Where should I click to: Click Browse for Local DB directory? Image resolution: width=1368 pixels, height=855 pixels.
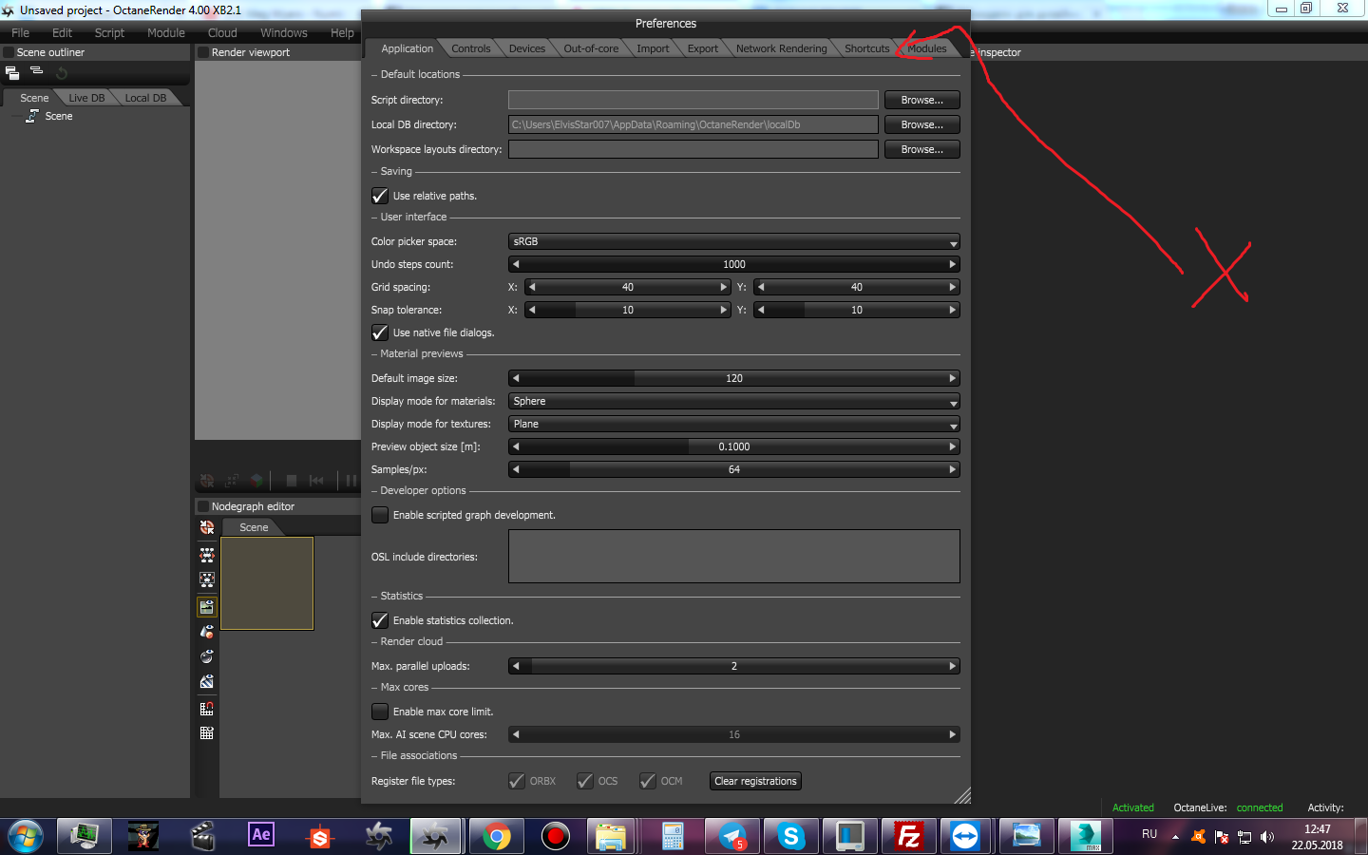tap(922, 124)
